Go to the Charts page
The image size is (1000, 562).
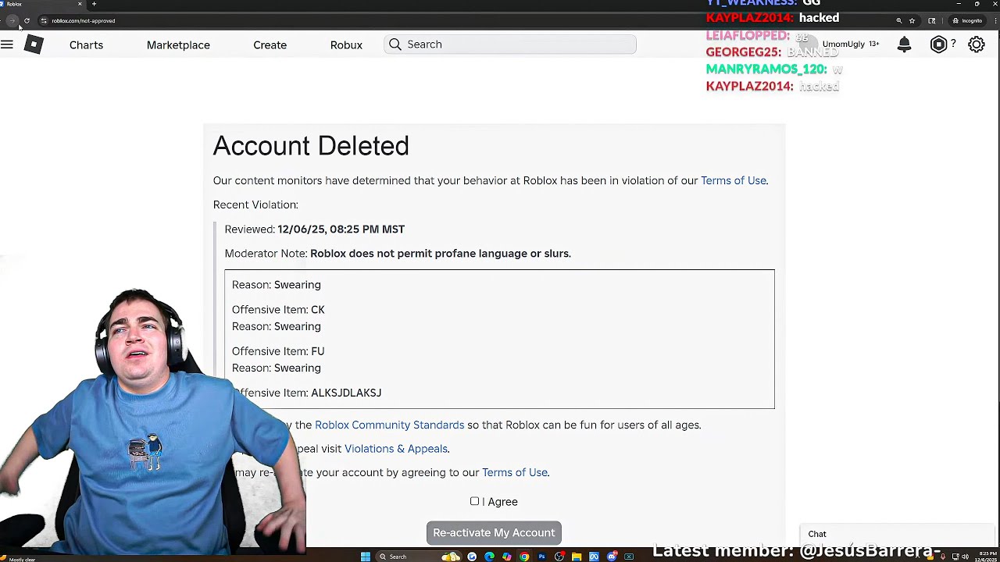86,45
